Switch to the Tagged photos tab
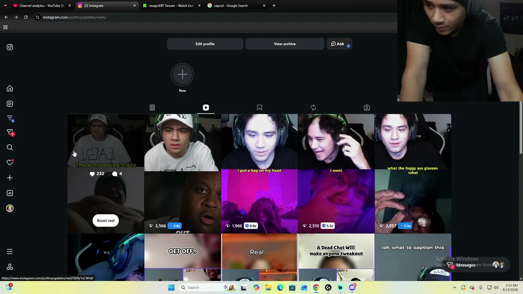Image resolution: width=523 pixels, height=294 pixels. [x=367, y=107]
